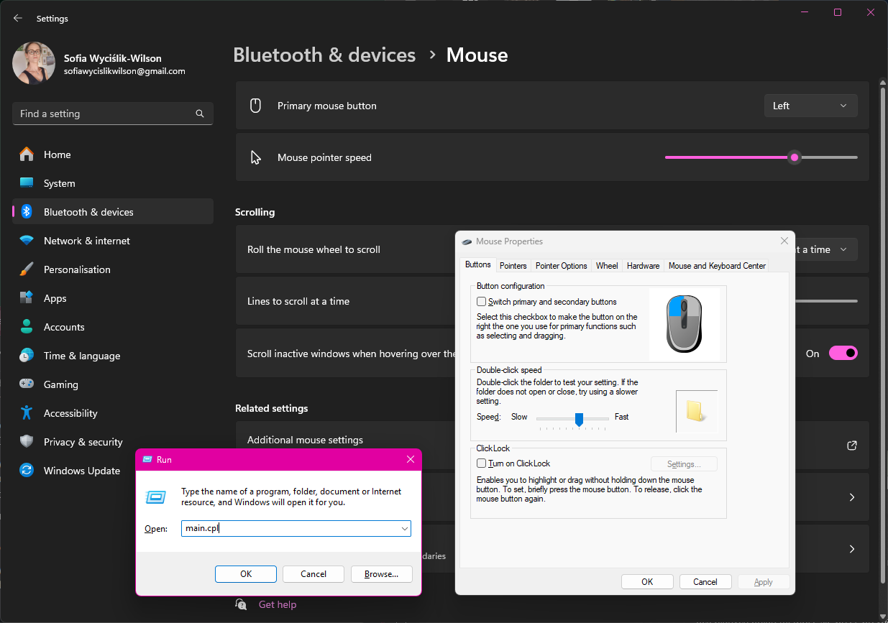Click the Double-click speed slider thumb

tap(579, 419)
